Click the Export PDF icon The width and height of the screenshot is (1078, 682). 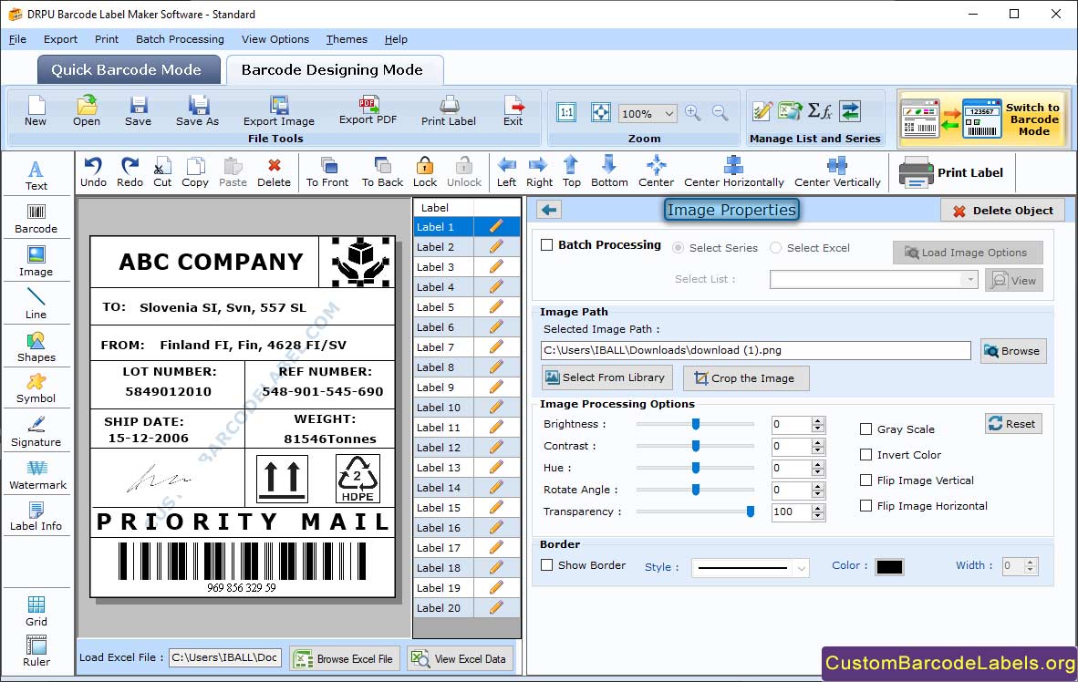pyautogui.click(x=368, y=110)
